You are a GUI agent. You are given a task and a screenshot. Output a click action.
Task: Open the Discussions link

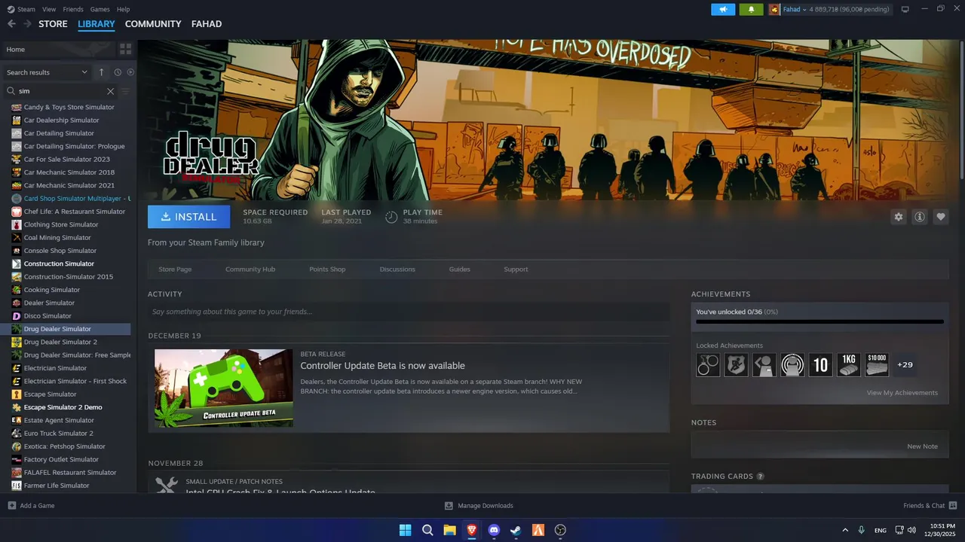coord(397,269)
